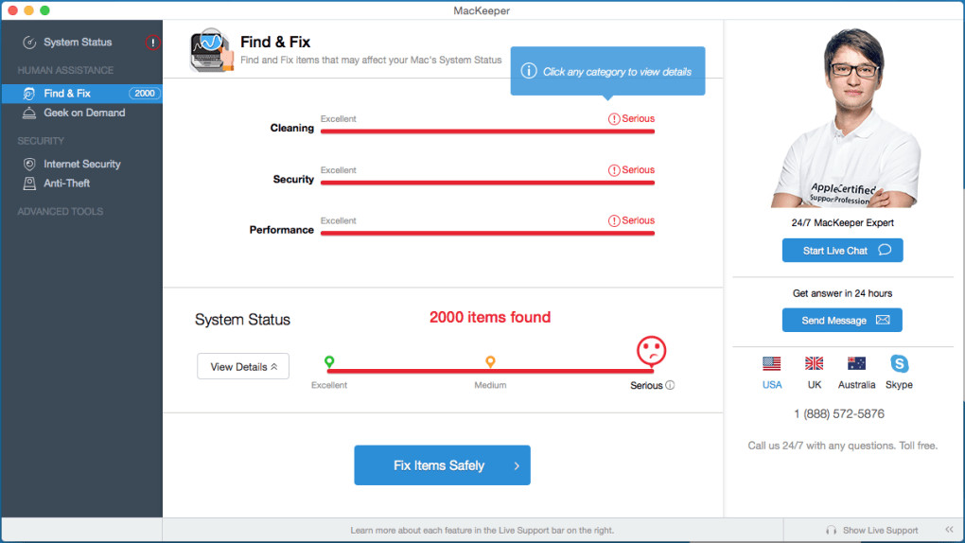Select the Skype contact icon
The height and width of the screenshot is (543, 965).
click(x=899, y=364)
